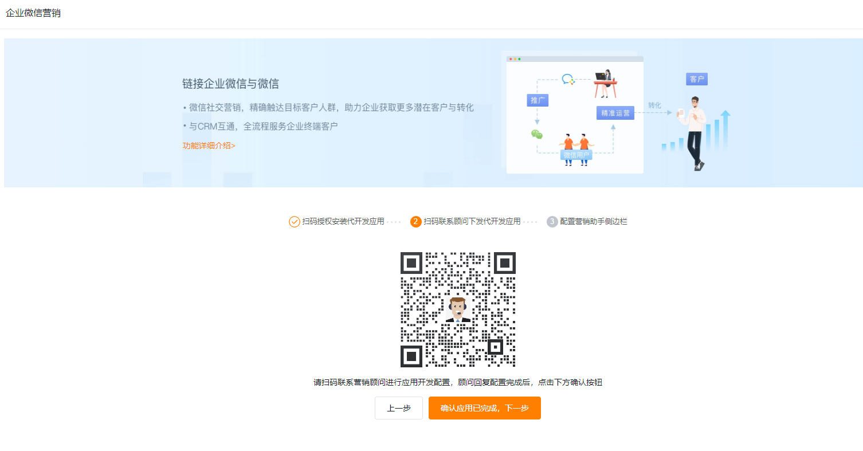The width and height of the screenshot is (863, 451).
Task: Click the checkmark icon of step one
Action: pyautogui.click(x=294, y=222)
